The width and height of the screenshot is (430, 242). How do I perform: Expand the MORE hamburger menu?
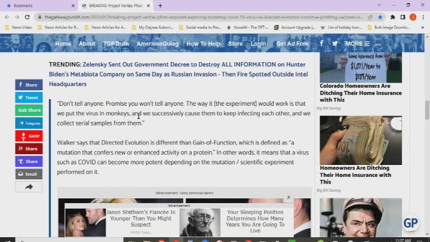click(357, 44)
